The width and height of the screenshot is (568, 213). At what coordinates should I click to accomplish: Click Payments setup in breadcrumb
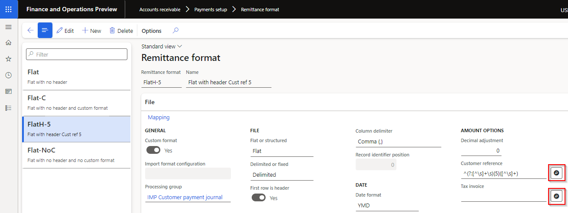coord(211,10)
